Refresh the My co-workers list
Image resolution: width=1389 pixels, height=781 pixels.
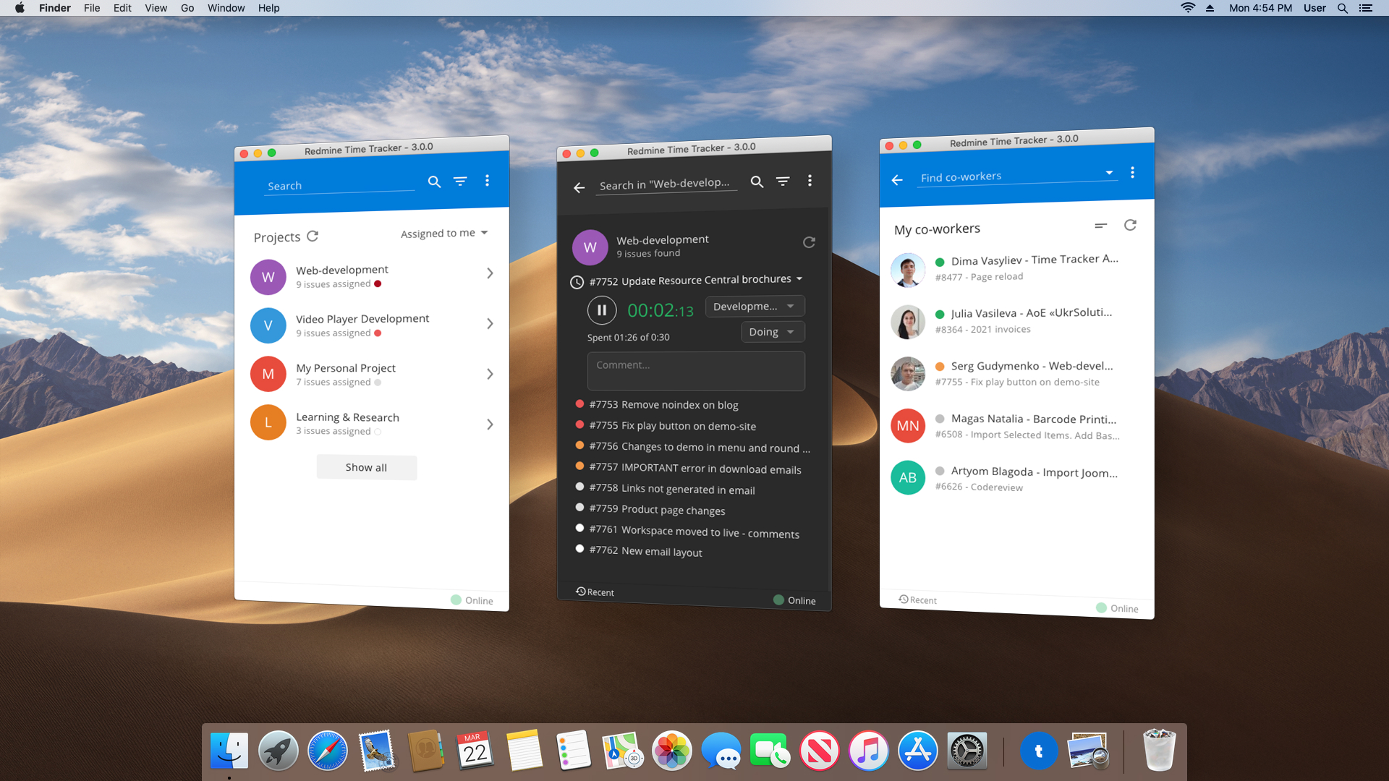pos(1130,225)
